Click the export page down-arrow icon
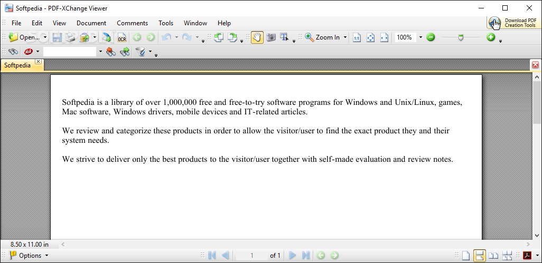542x263 pixels. pyautogui.click(x=107, y=37)
